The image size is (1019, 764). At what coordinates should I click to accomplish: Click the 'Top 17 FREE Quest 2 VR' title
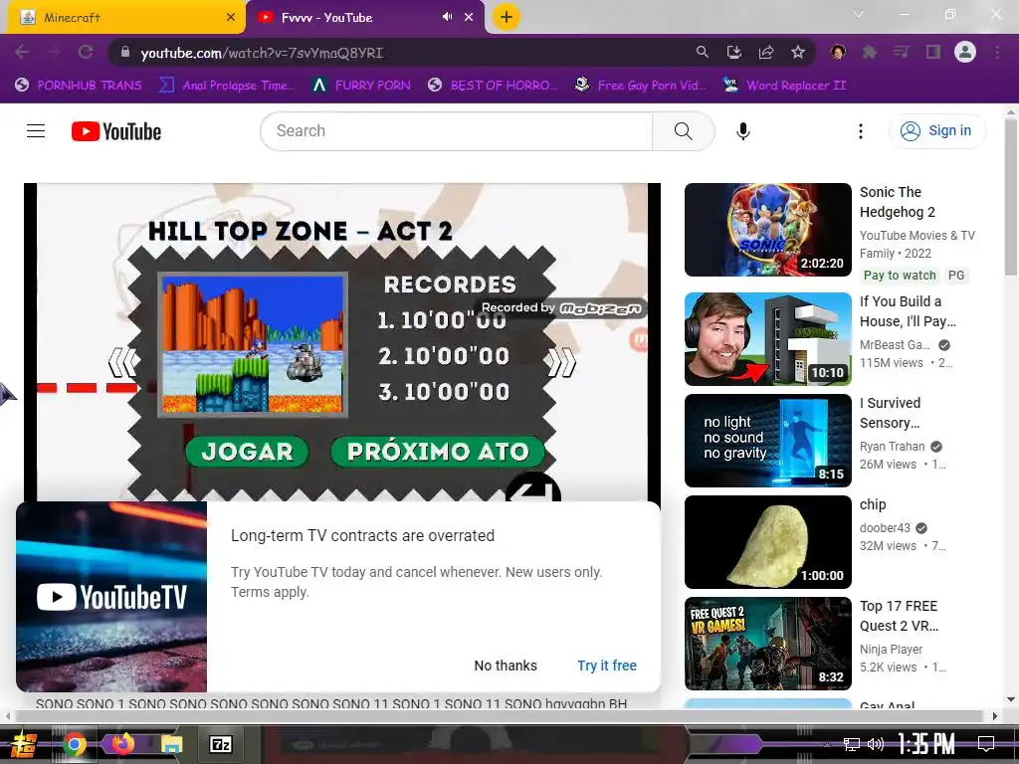click(x=899, y=616)
